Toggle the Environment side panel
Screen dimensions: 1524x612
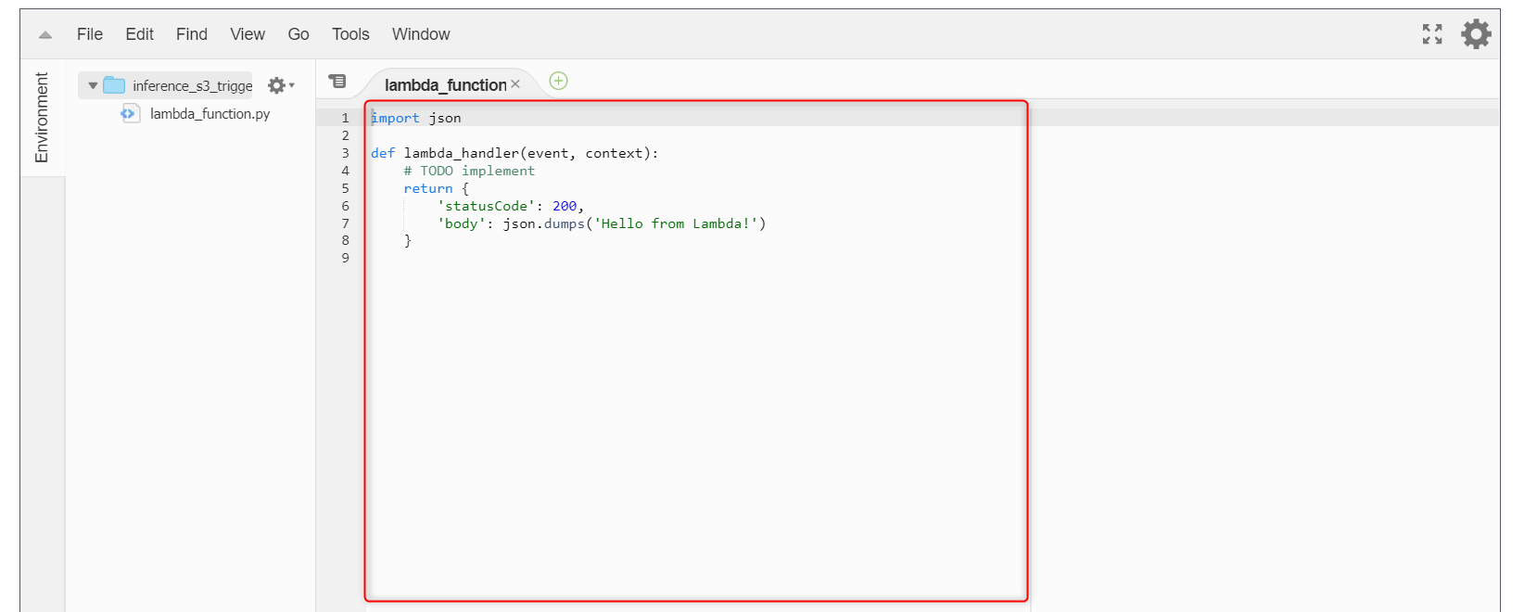coord(42,118)
